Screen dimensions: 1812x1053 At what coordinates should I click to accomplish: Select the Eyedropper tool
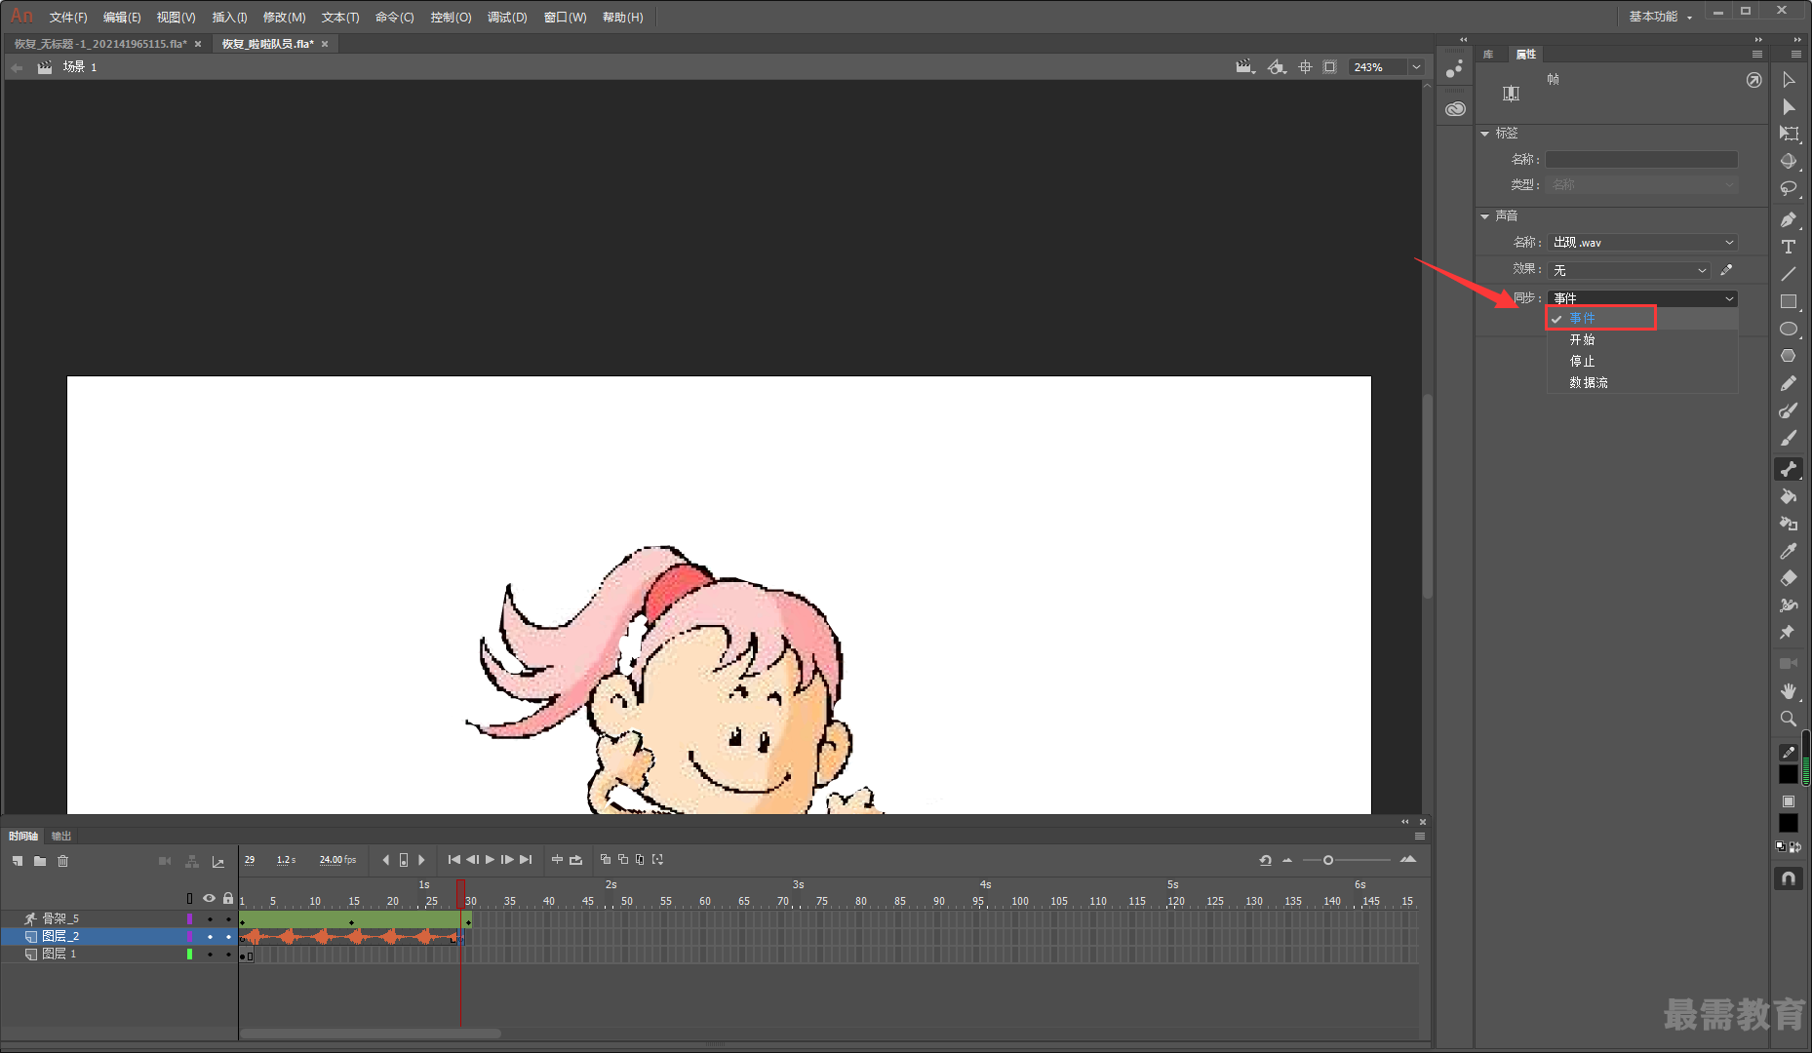[1788, 551]
